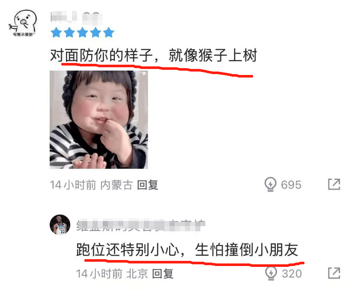Like the comment with 695 lights
Image resolution: width=355 pixels, height=290 pixels.
click(x=270, y=184)
